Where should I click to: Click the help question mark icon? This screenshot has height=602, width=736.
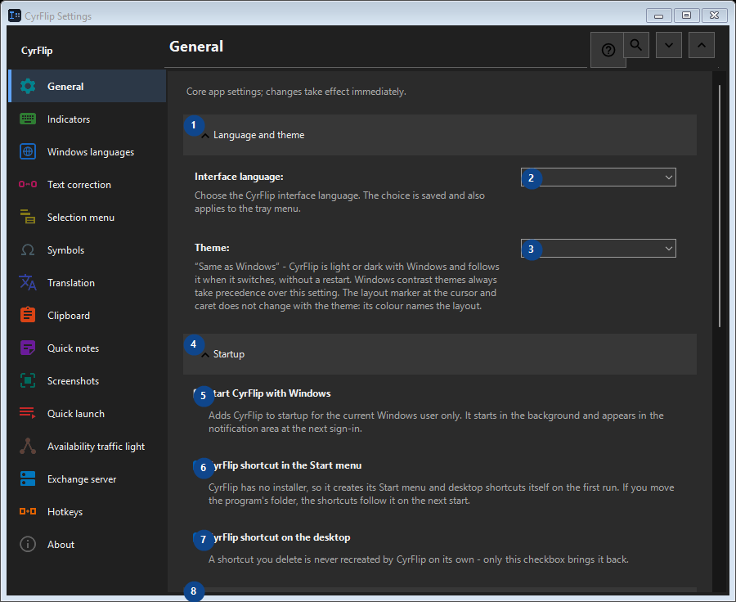point(608,50)
